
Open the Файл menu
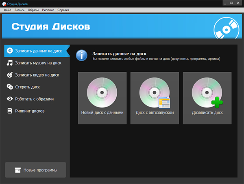[x=7, y=9]
